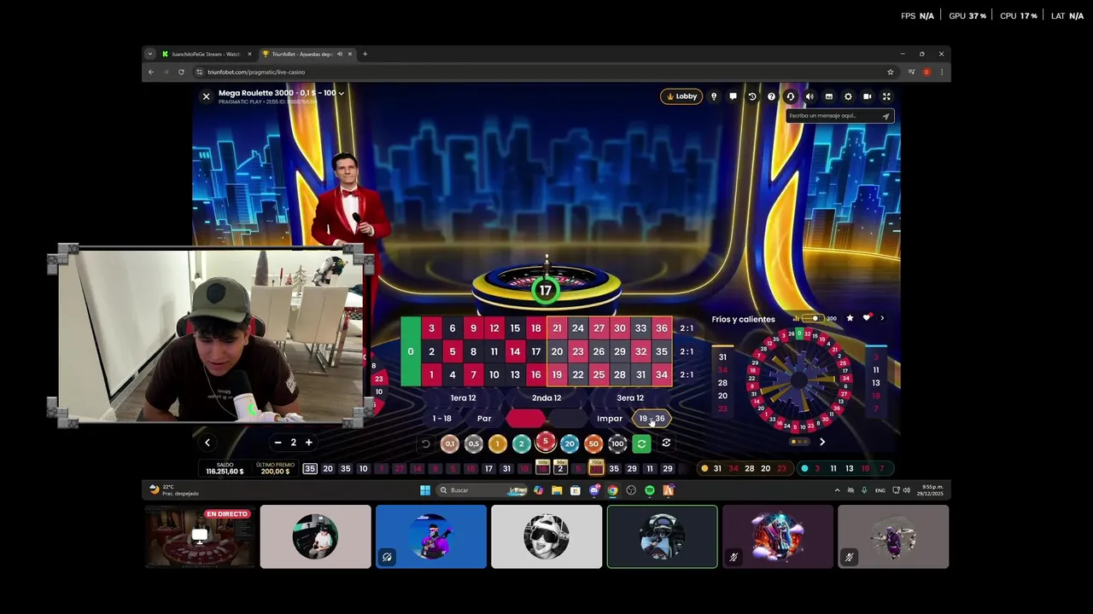This screenshot has height=614, width=1093.
Task: Bookmark this page with star icon
Action: click(x=890, y=72)
